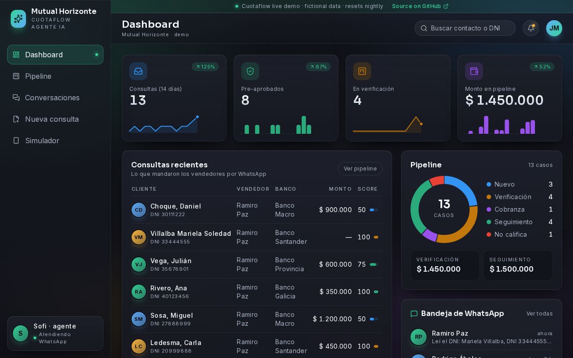Viewport: 573px width, 358px height.
Task: Click the Ver pipeline button
Action: pos(360,169)
